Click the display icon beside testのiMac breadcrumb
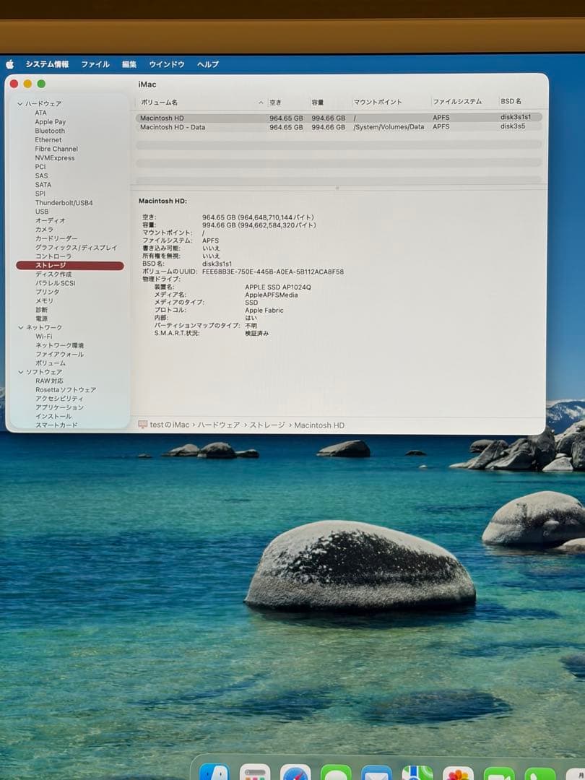 144,425
